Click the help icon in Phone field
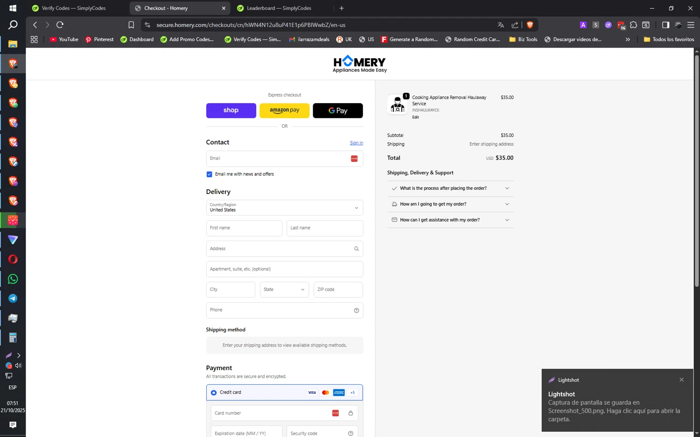 point(357,310)
